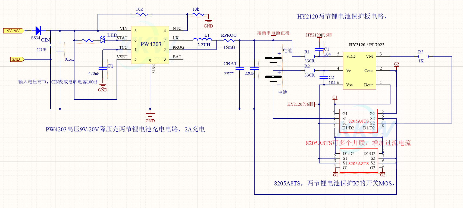Click the G2 net label near Cout
The width and height of the screenshot is (463, 208).
396,64
